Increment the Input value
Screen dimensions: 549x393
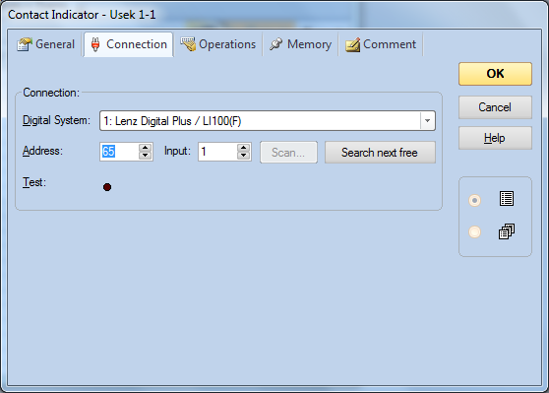(243, 148)
